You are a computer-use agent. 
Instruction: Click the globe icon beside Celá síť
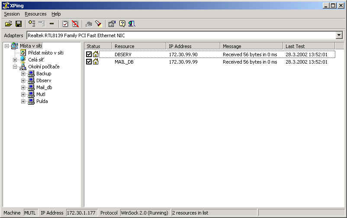[x=23, y=59]
